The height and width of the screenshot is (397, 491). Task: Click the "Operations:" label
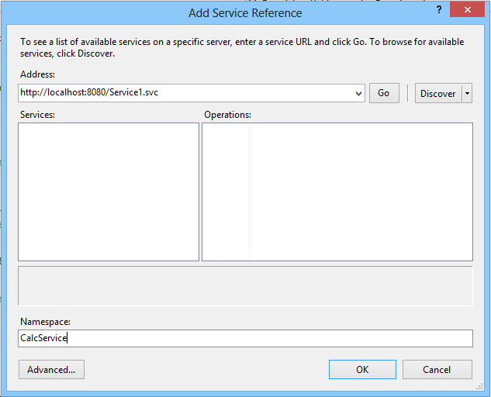(x=227, y=115)
